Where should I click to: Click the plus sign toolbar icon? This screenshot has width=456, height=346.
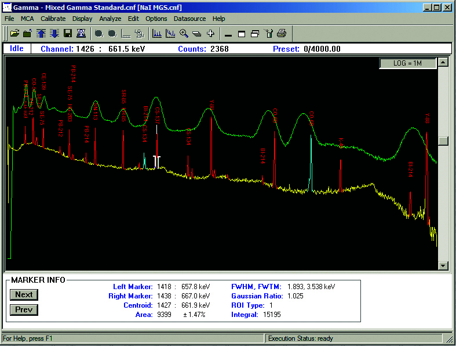pyautogui.click(x=210, y=34)
